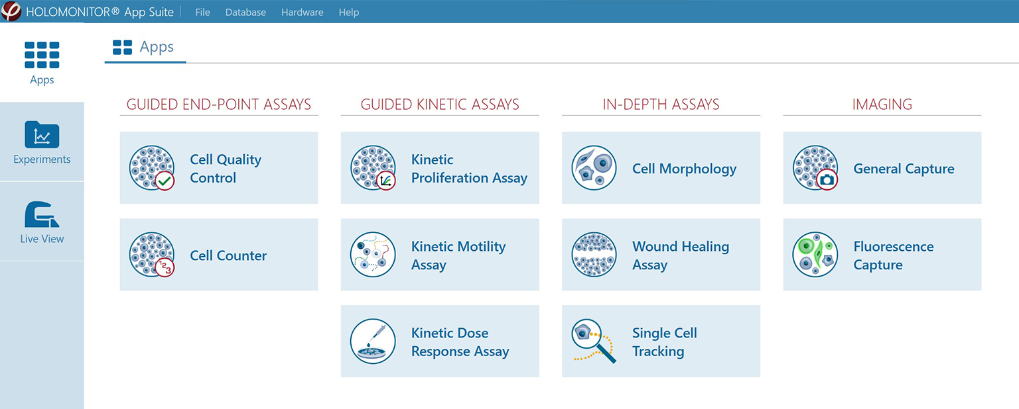Open the File menu

click(202, 12)
